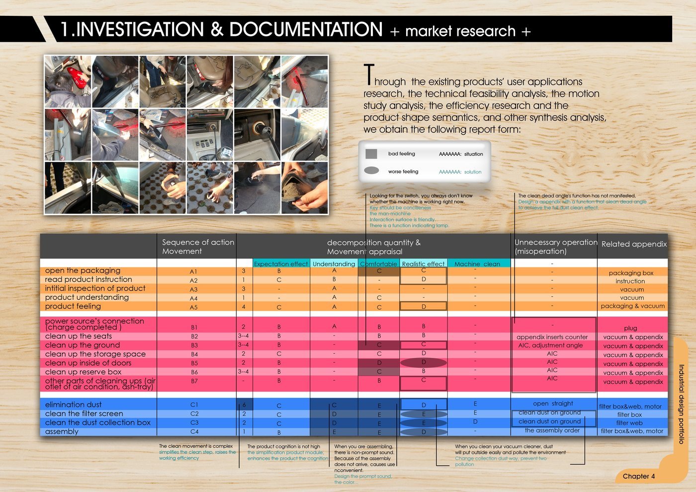The image size is (696, 492).
Task: Click the 'B1' sequence code
Action: coord(194,328)
